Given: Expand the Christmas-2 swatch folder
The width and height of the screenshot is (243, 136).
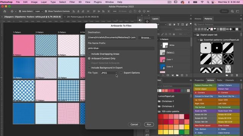Looking at the screenshot, I should (159, 107).
